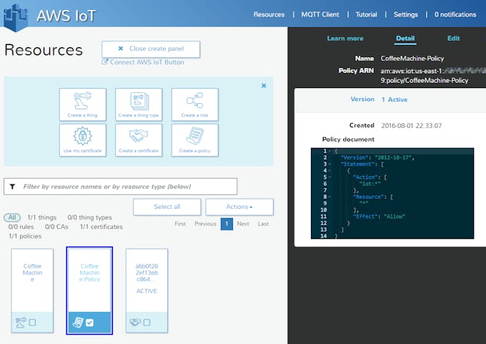Screen dimensions: 486x344
Task: Click the Create a rule icon
Action: point(194,104)
